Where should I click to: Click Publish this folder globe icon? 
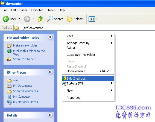click(9, 51)
